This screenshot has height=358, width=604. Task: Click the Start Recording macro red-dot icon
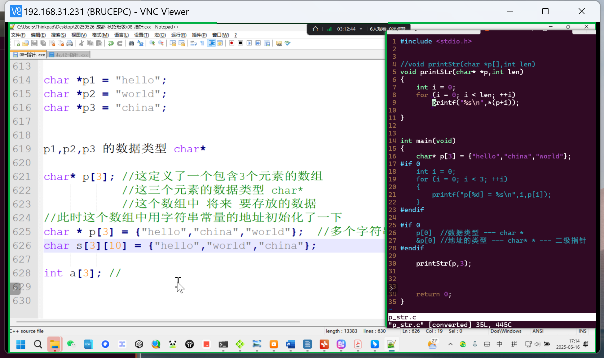(x=231, y=43)
